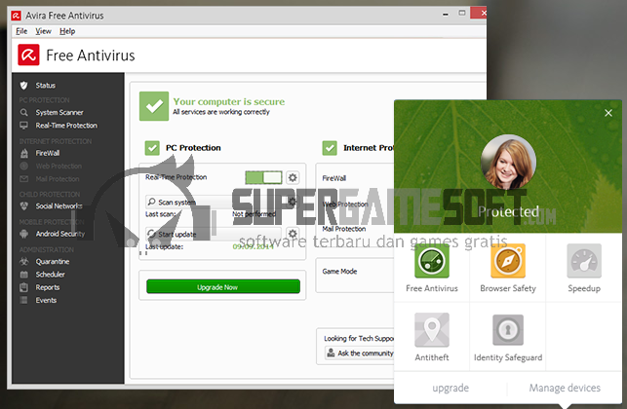The image size is (627, 409).
Task: Open Android Security in the sidebar
Action: 60,234
